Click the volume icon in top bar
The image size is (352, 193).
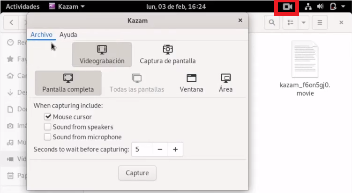coord(320,7)
